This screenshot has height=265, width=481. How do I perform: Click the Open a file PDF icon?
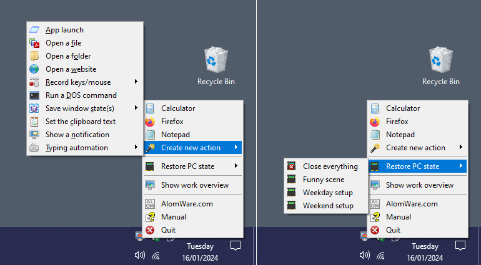[34, 43]
